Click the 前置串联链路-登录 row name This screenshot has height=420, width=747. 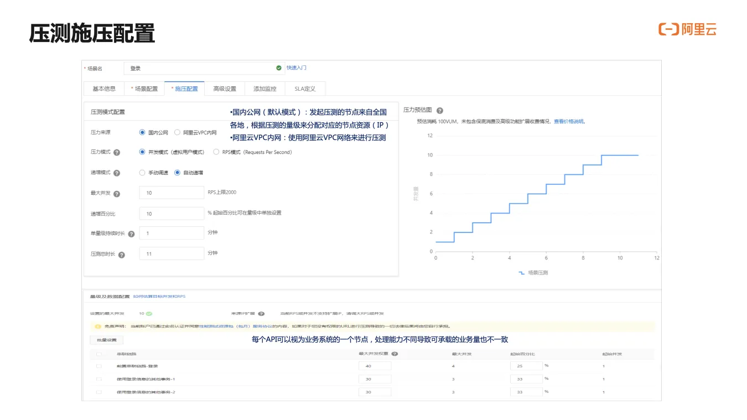(x=137, y=366)
